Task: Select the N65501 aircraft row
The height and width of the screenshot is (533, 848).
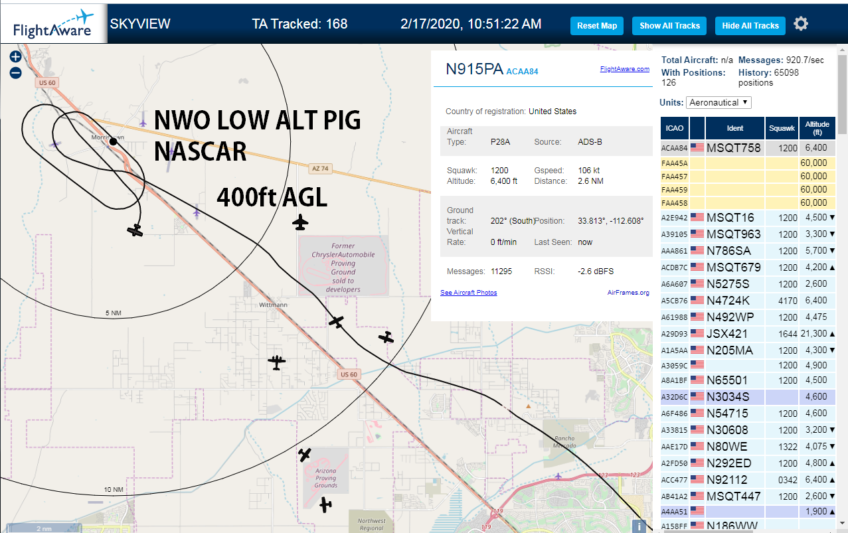Action: pos(748,380)
